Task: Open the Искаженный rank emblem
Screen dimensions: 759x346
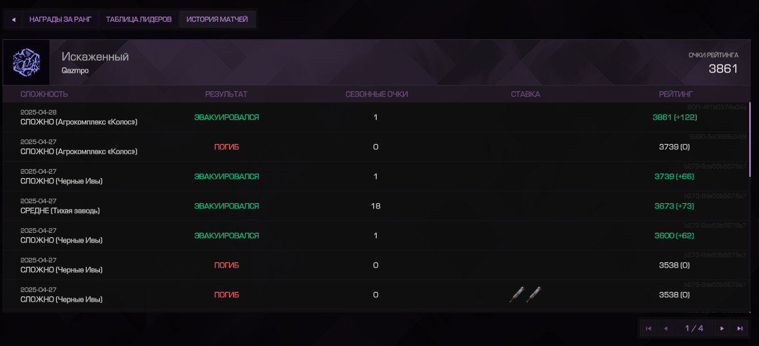Action: coord(26,62)
